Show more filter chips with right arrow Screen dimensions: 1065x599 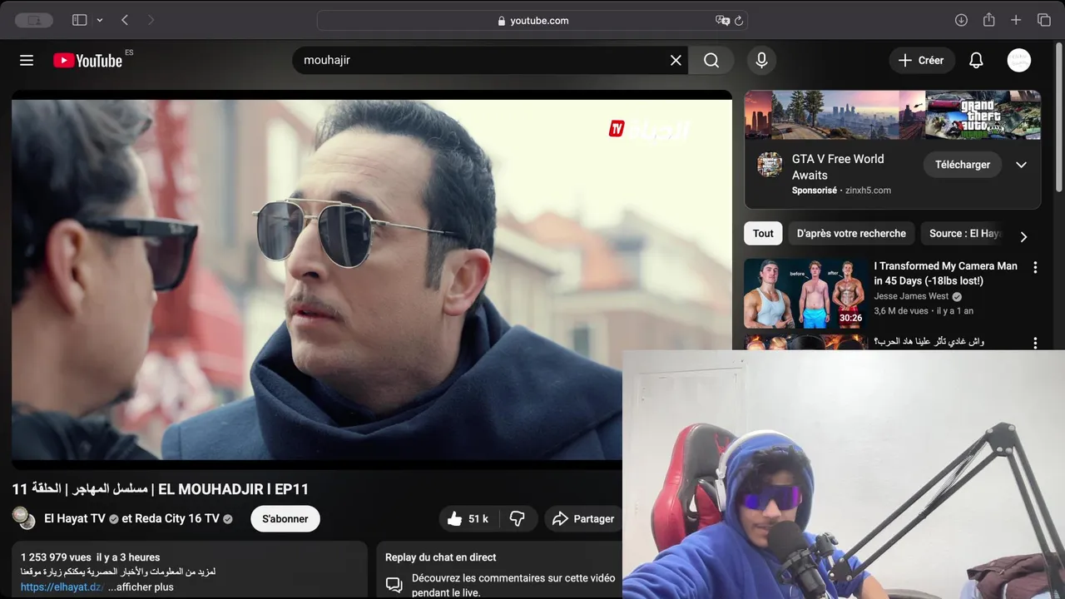click(x=1023, y=236)
